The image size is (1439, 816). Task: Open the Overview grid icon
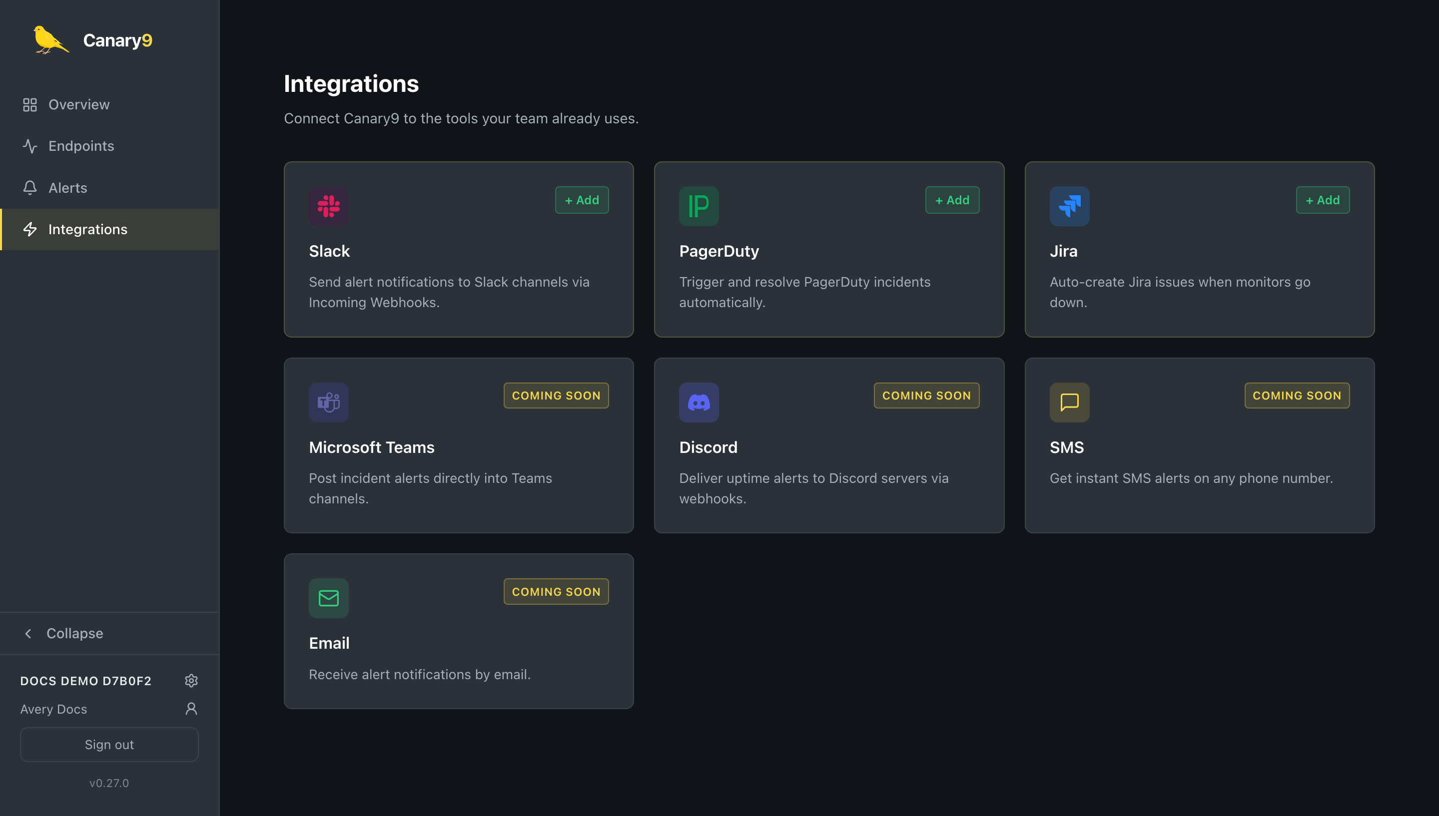point(29,105)
